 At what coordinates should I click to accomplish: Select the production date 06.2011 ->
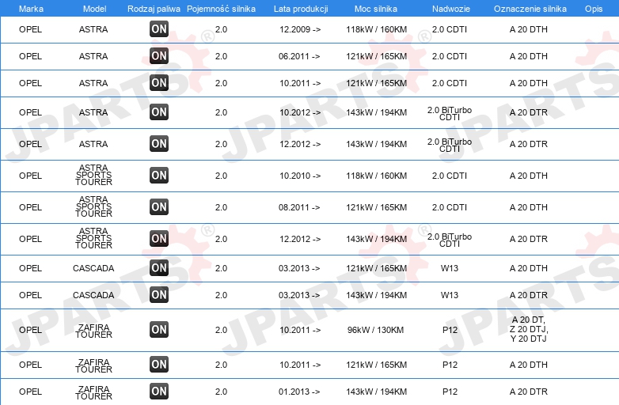click(299, 56)
